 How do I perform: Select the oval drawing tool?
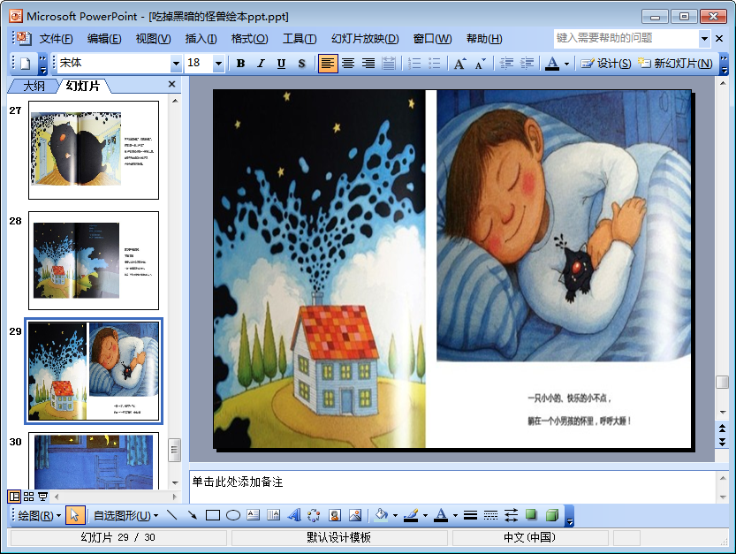coord(233,515)
